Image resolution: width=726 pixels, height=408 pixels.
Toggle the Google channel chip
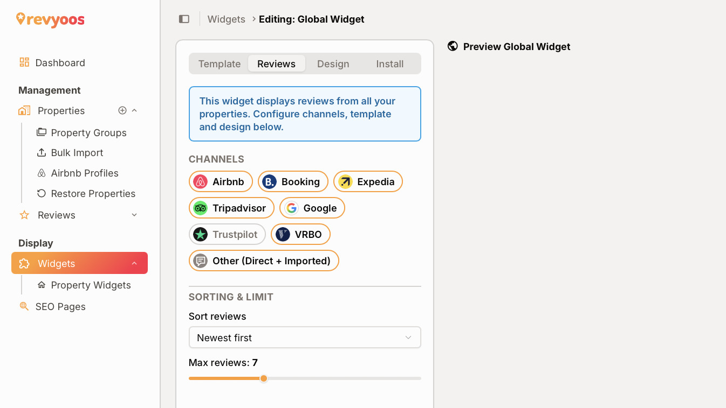point(312,208)
